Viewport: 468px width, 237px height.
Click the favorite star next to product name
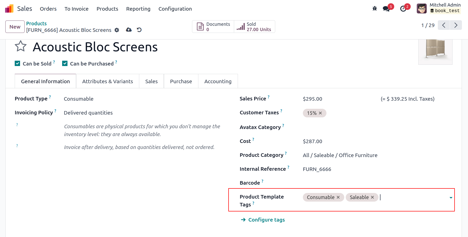click(21, 46)
